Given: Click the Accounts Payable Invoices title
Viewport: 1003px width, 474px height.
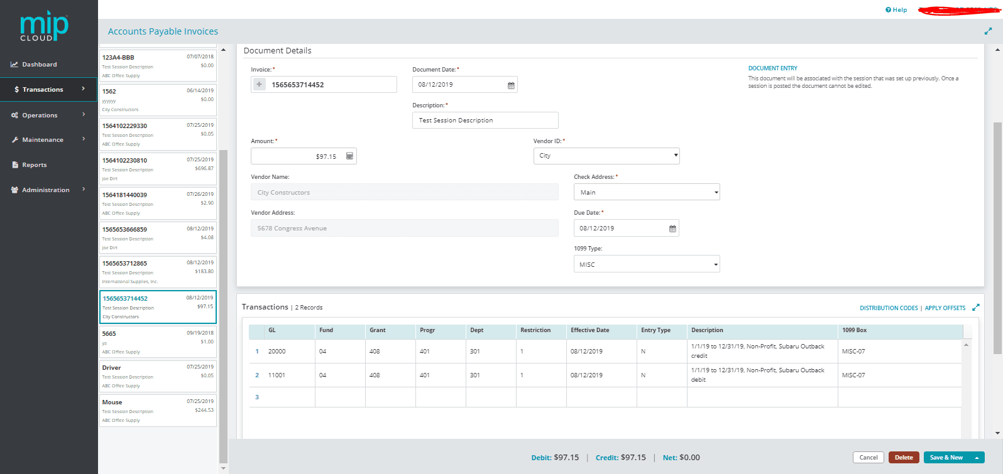Looking at the screenshot, I should 163,31.
